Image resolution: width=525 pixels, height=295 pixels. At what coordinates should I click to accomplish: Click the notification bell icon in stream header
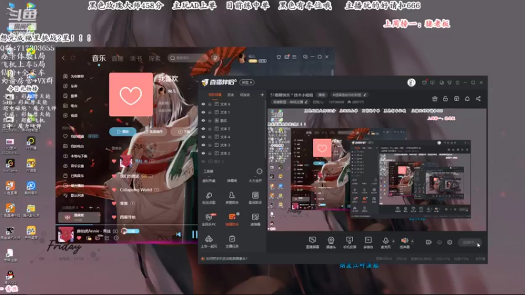[x=467, y=99]
